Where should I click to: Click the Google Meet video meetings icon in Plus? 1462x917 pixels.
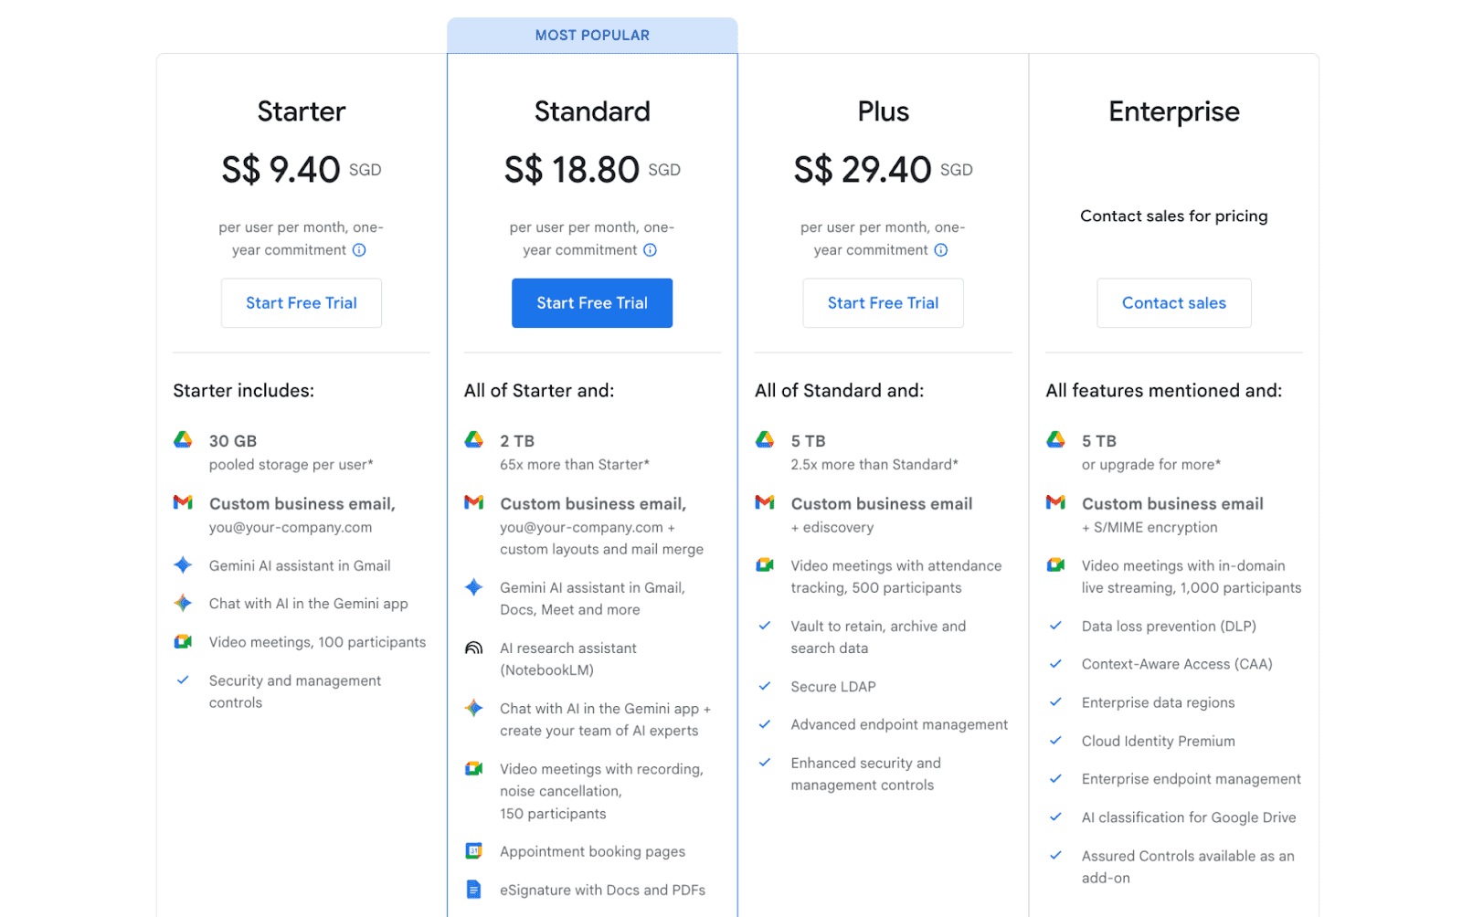pyautogui.click(x=765, y=565)
